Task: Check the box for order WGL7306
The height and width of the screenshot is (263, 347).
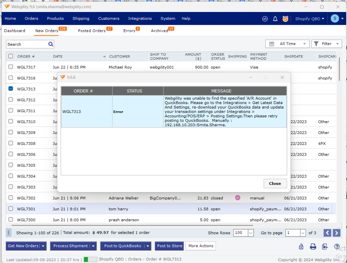Action: (11, 154)
